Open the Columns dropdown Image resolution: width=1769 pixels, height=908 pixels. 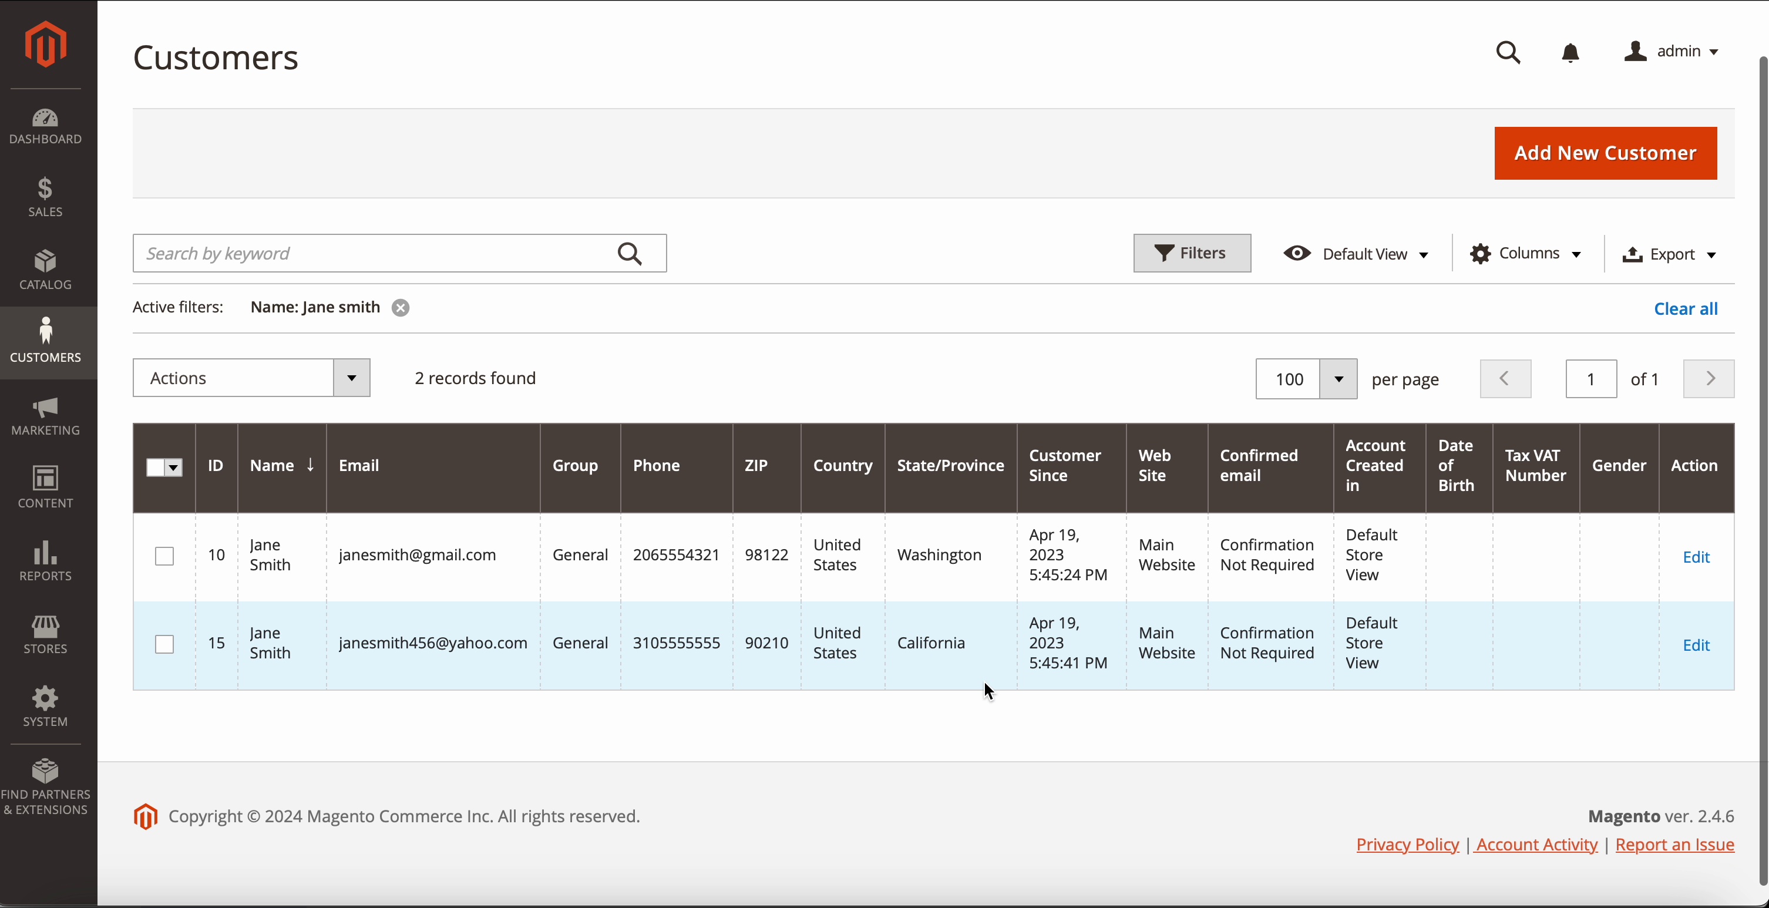1525,254
